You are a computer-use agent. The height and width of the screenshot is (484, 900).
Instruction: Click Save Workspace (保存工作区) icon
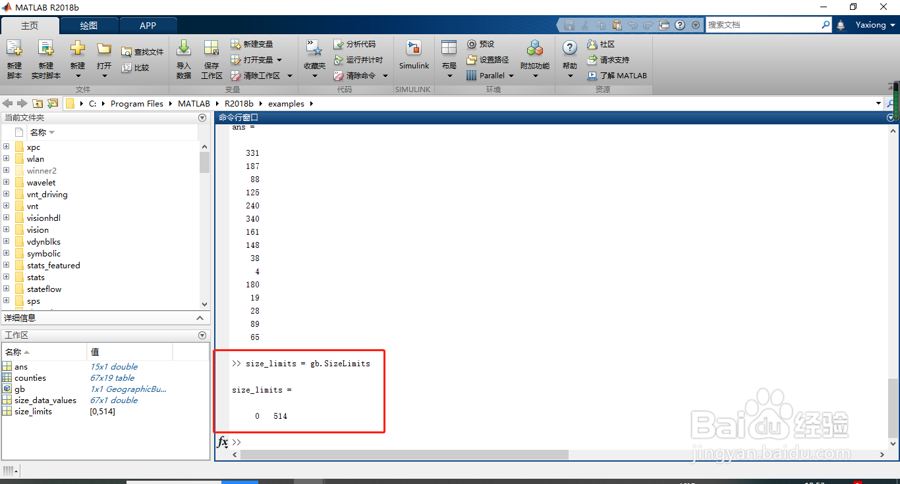pyautogui.click(x=211, y=49)
